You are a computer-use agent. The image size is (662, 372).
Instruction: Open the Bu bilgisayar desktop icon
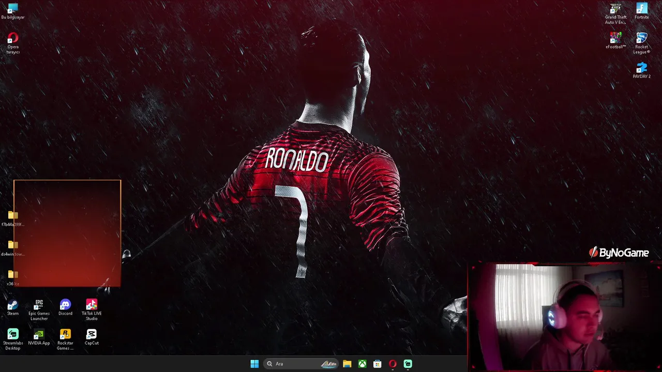13,11
